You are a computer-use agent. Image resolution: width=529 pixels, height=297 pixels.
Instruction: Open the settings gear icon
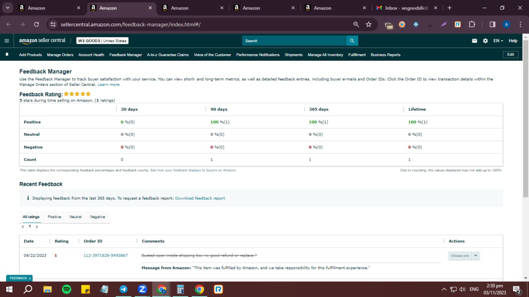click(485, 40)
